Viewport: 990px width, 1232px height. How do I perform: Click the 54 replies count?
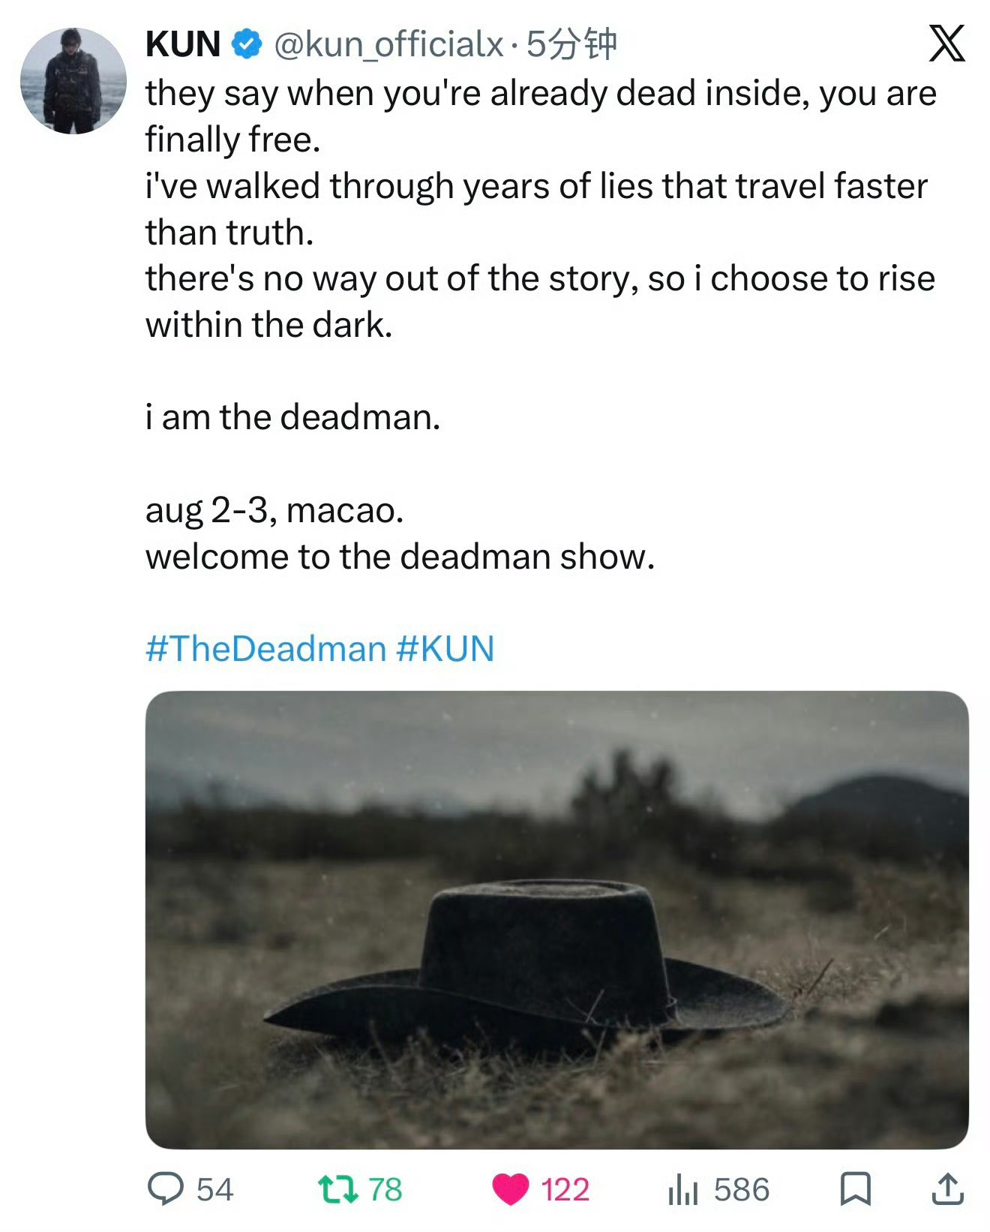point(215,1190)
